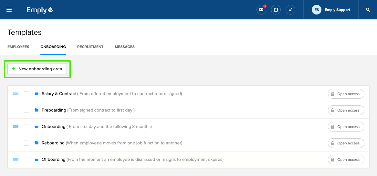
Task: Grab the drag handle for Salary & Contract
Action: click(16, 94)
